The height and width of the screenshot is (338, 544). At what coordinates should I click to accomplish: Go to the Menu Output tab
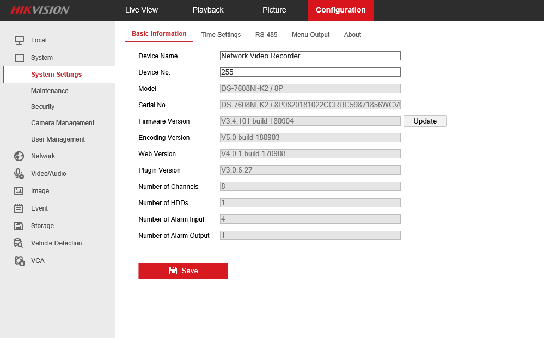pos(310,35)
